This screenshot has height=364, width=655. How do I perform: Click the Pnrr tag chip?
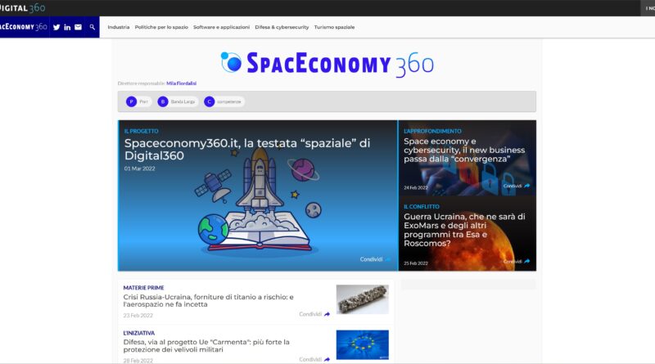(x=138, y=101)
